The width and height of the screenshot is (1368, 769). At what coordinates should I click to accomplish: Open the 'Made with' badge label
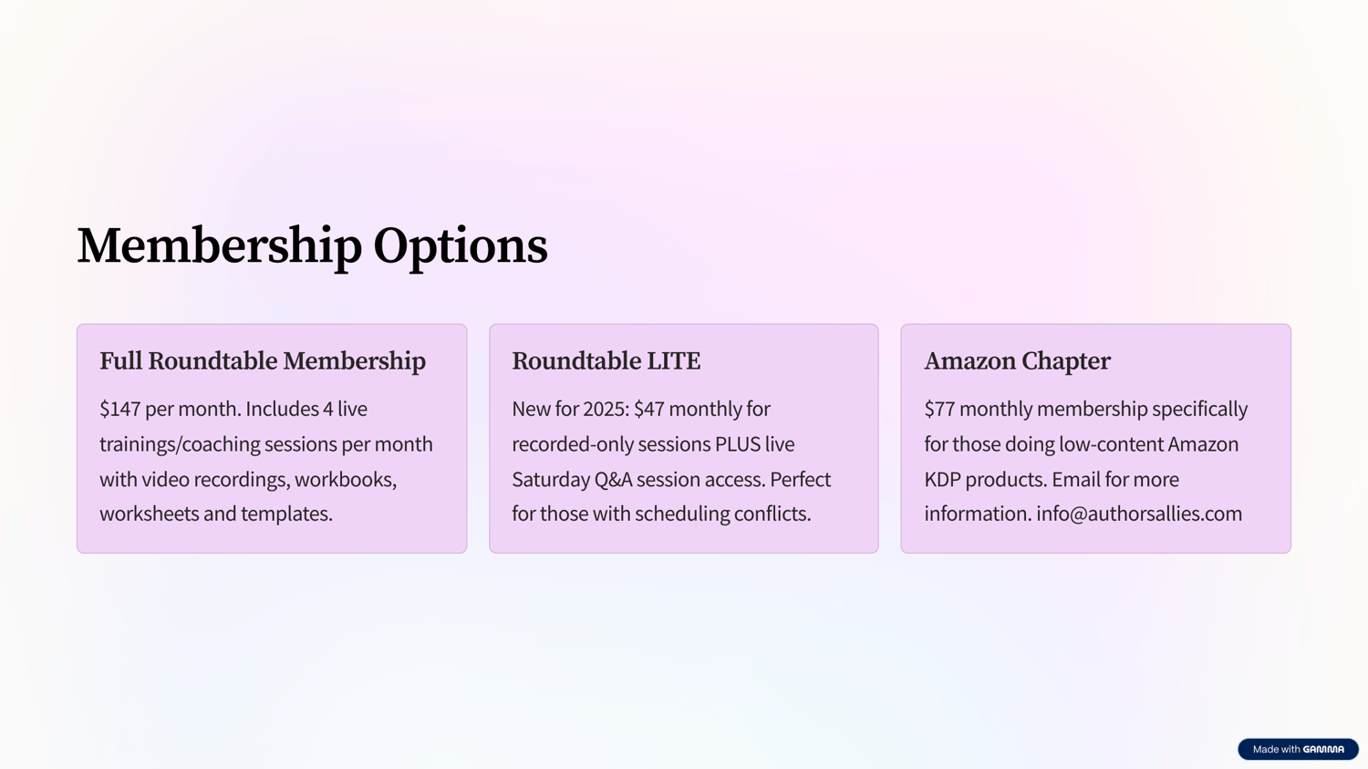click(x=1276, y=749)
